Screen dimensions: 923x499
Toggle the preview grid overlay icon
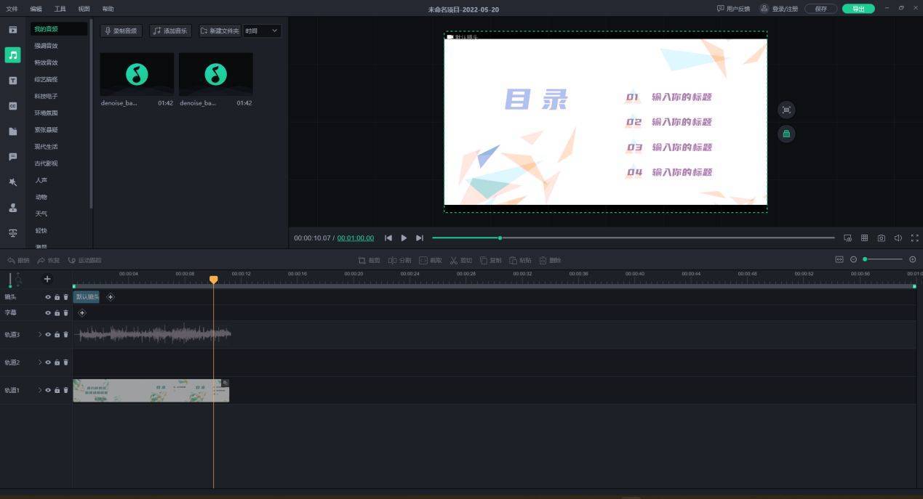(x=864, y=238)
